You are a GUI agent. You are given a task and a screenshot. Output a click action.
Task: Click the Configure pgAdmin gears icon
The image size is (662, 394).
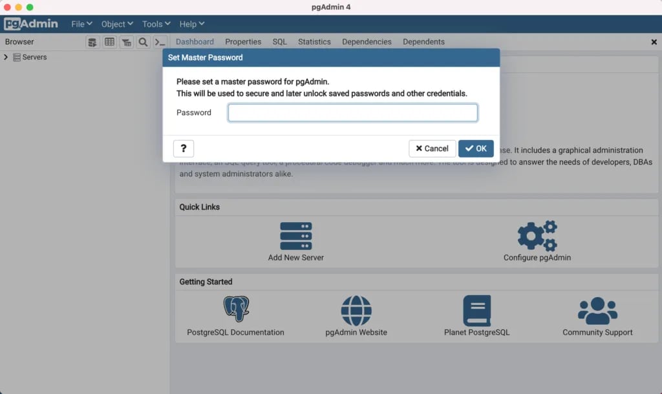(x=537, y=235)
